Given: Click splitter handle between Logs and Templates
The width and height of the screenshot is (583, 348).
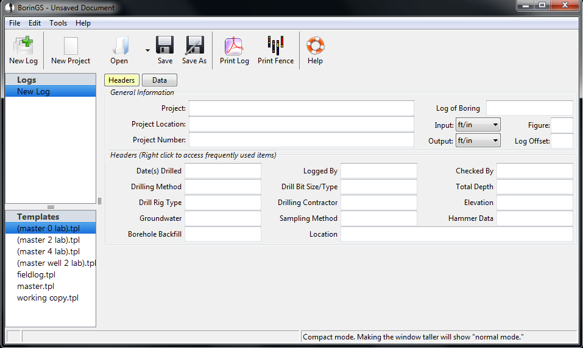Looking at the screenshot, I should click(51, 207).
